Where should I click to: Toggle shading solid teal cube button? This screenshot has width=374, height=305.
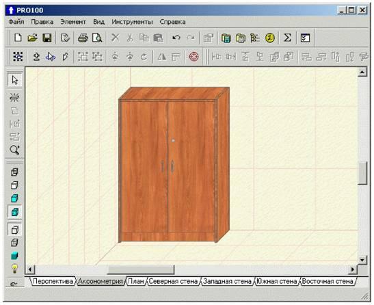click(14, 256)
